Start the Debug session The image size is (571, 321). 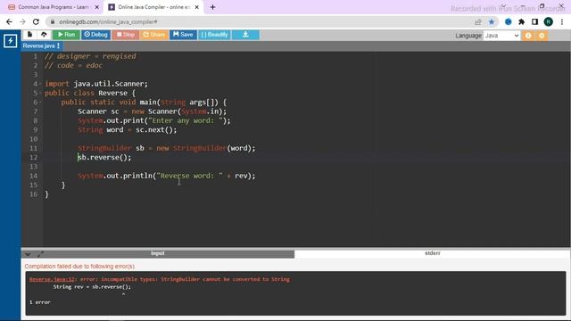(95, 35)
